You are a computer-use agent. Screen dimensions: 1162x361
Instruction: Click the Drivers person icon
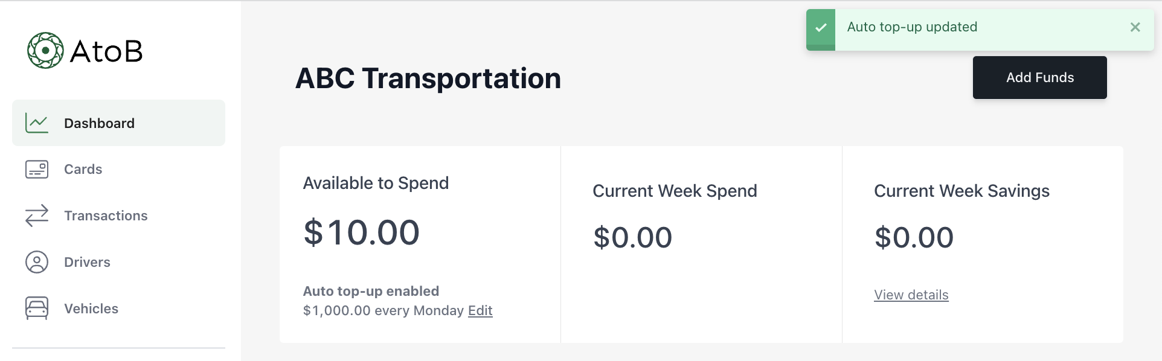(x=36, y=262)
